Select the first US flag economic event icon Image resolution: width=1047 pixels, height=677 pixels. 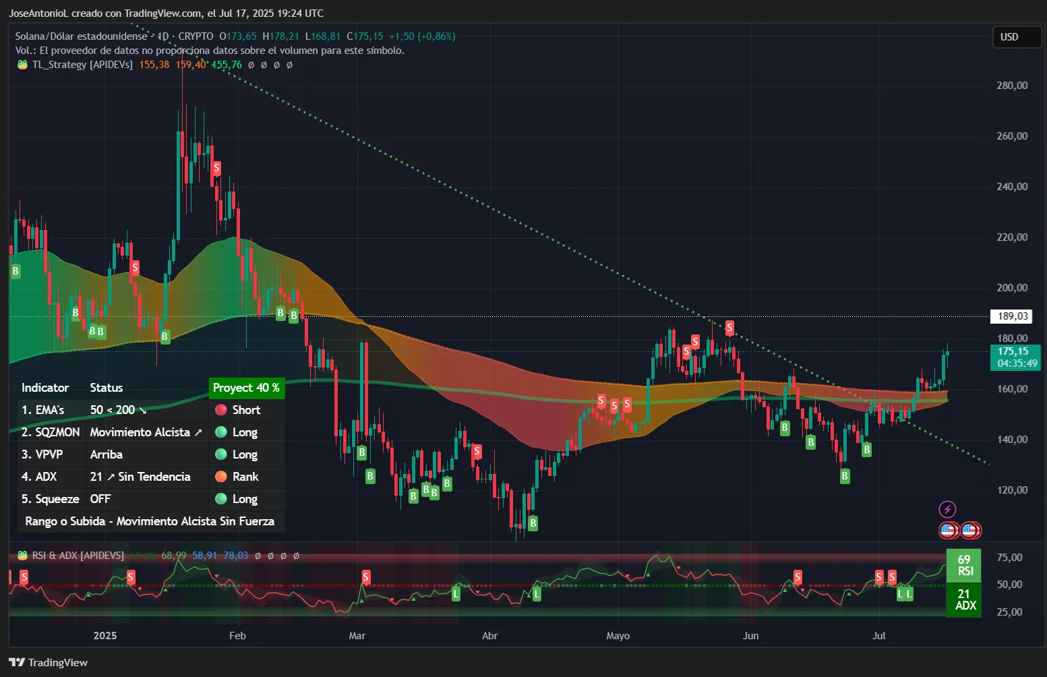pyautogui.click(x=949, y=530)
